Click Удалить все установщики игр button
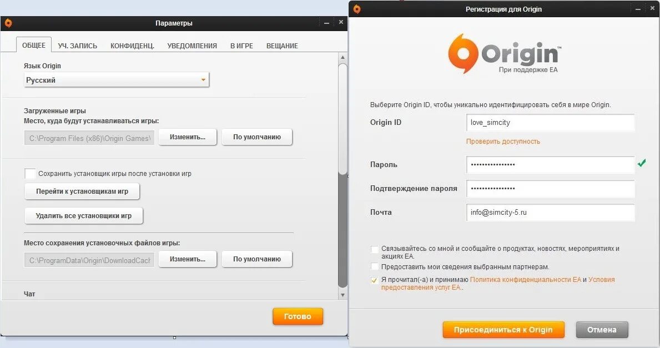 coord(84,216)
